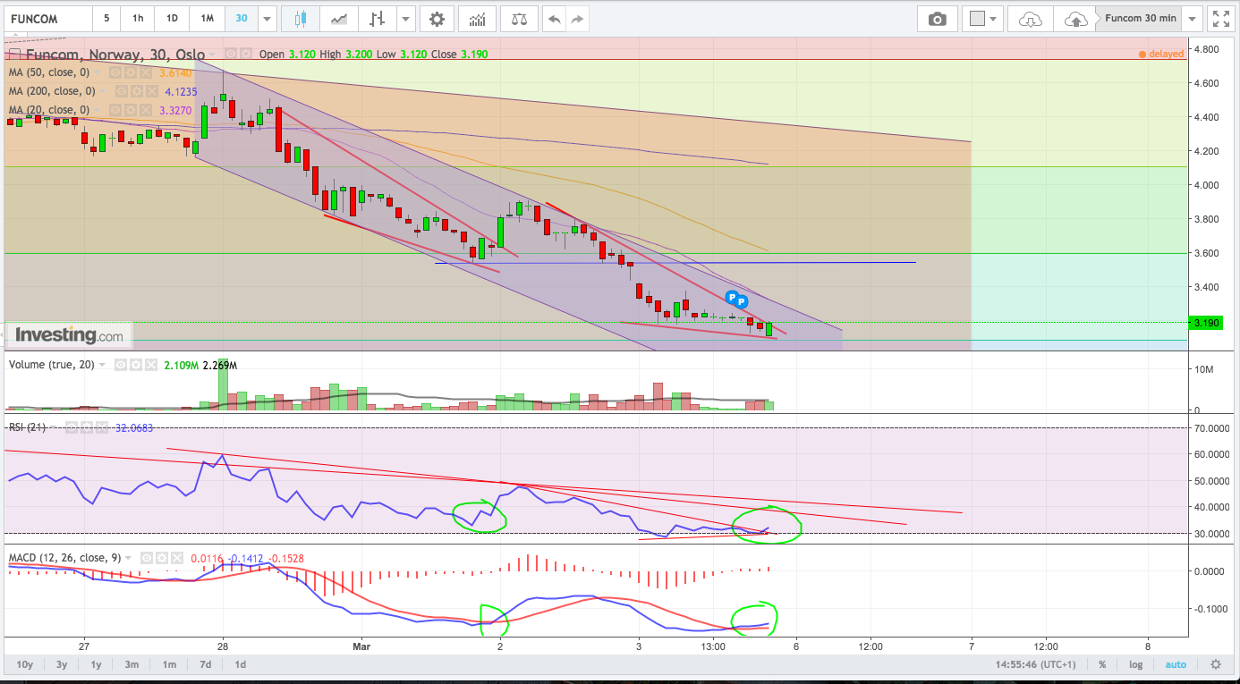The height and width of the screenshot is (684, 1240).
Task: Undo the last chart action
Action: click(554, 19)
